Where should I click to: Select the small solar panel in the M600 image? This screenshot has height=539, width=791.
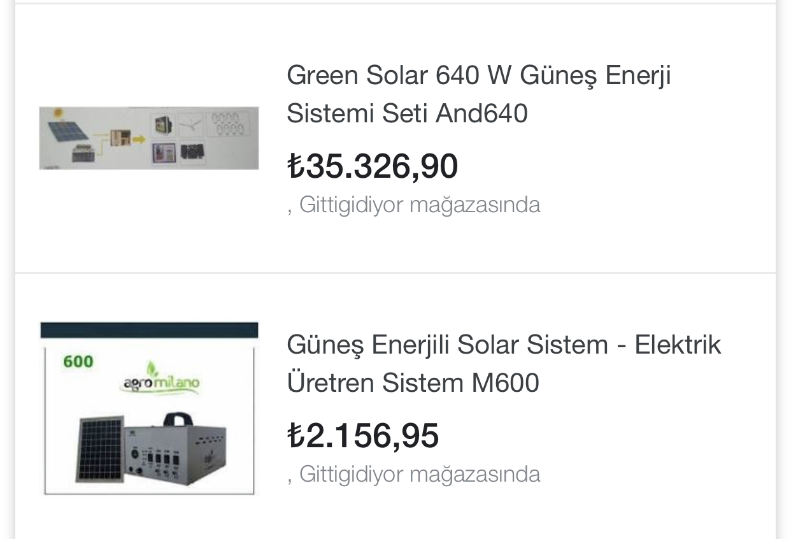[100, 450]
